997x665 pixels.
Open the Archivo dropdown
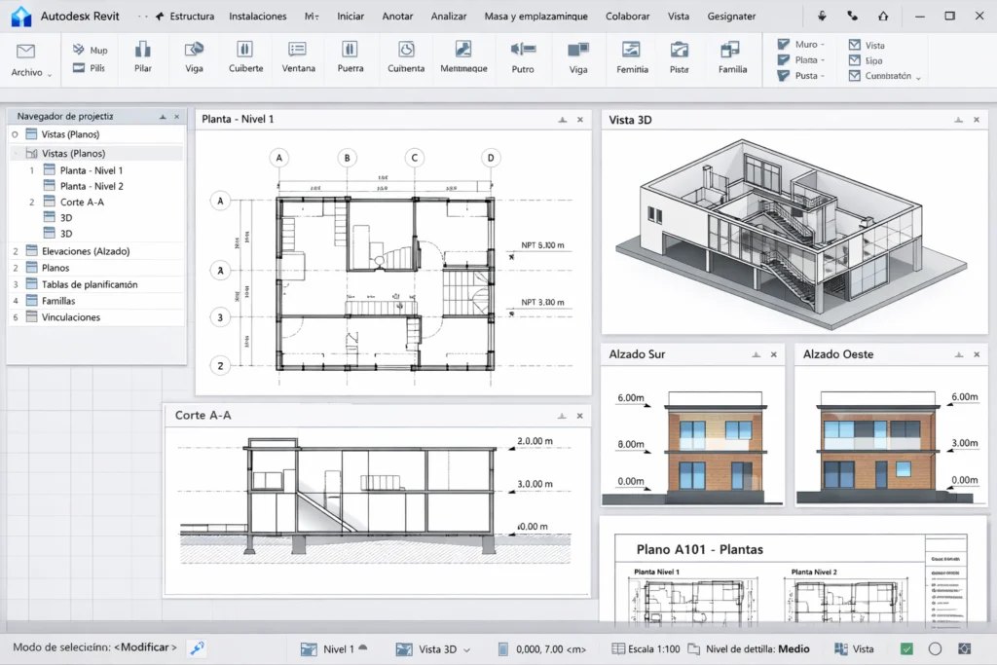click(29, 60)
